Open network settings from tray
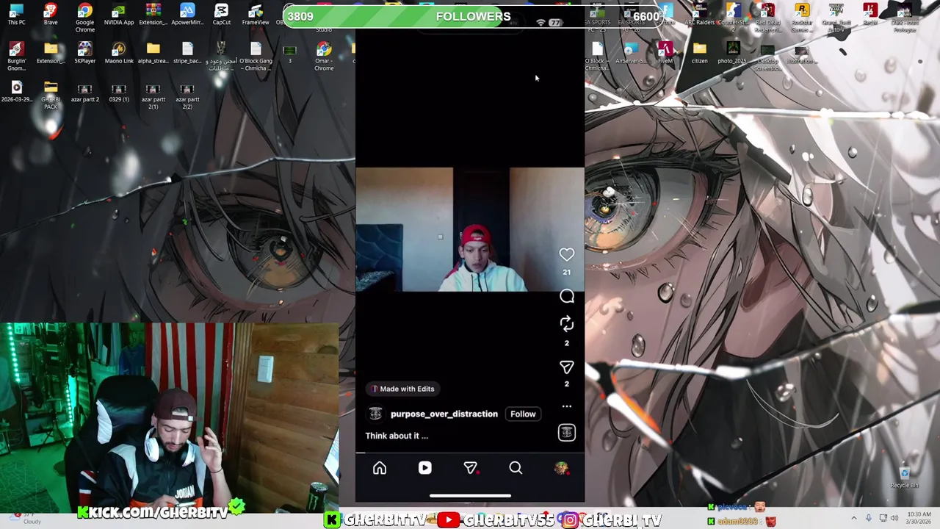940x529 pixels. tap(883, 518)
